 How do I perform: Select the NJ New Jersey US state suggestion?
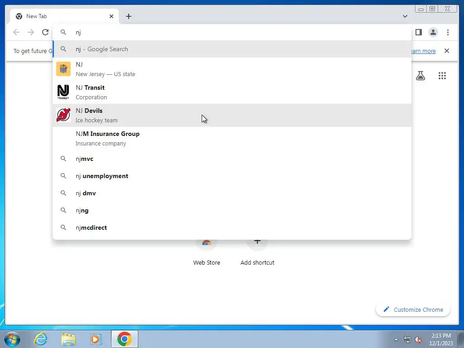click(232, 69)
